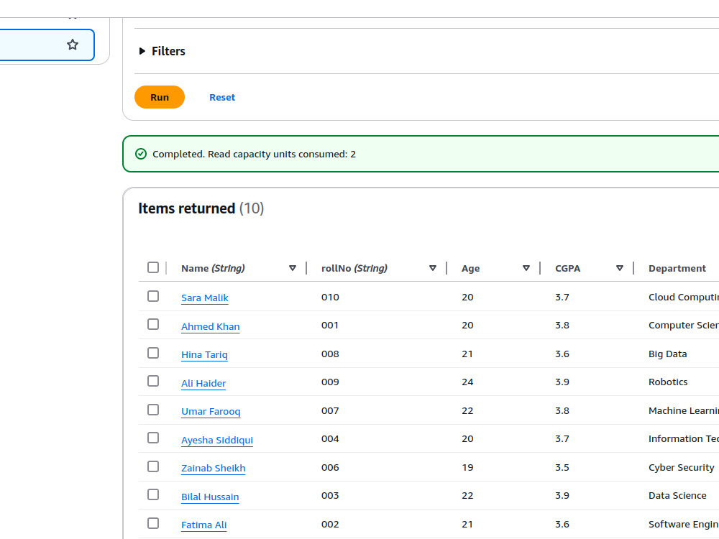Click the favorite star icon in sidebar

coord(73,45)
